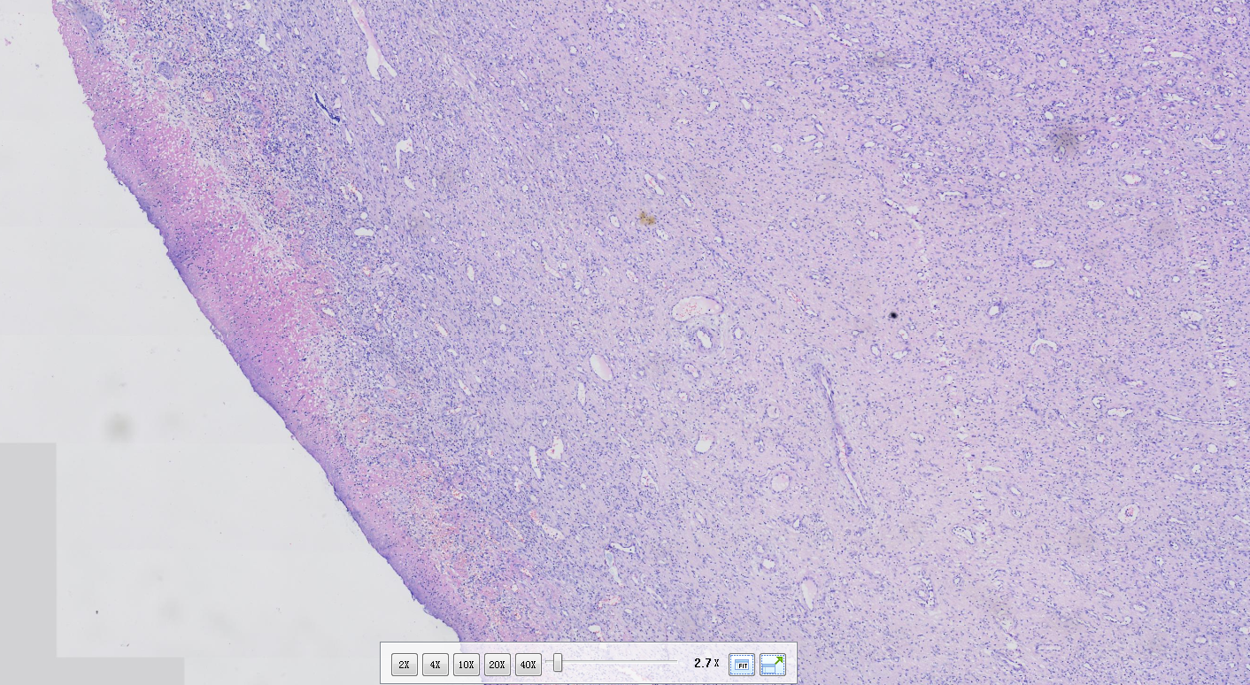Click the pink hemorrhagic band along the tissue edge
The image size is (1250, 685).
click(266, 292)
